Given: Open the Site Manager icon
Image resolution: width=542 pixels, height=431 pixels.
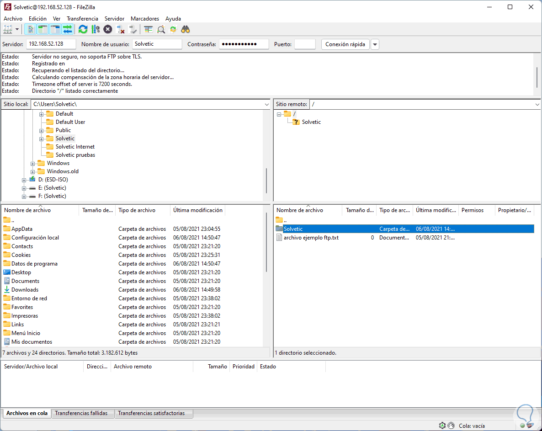Looking at the screenshot, I should [x=8, y=30].
